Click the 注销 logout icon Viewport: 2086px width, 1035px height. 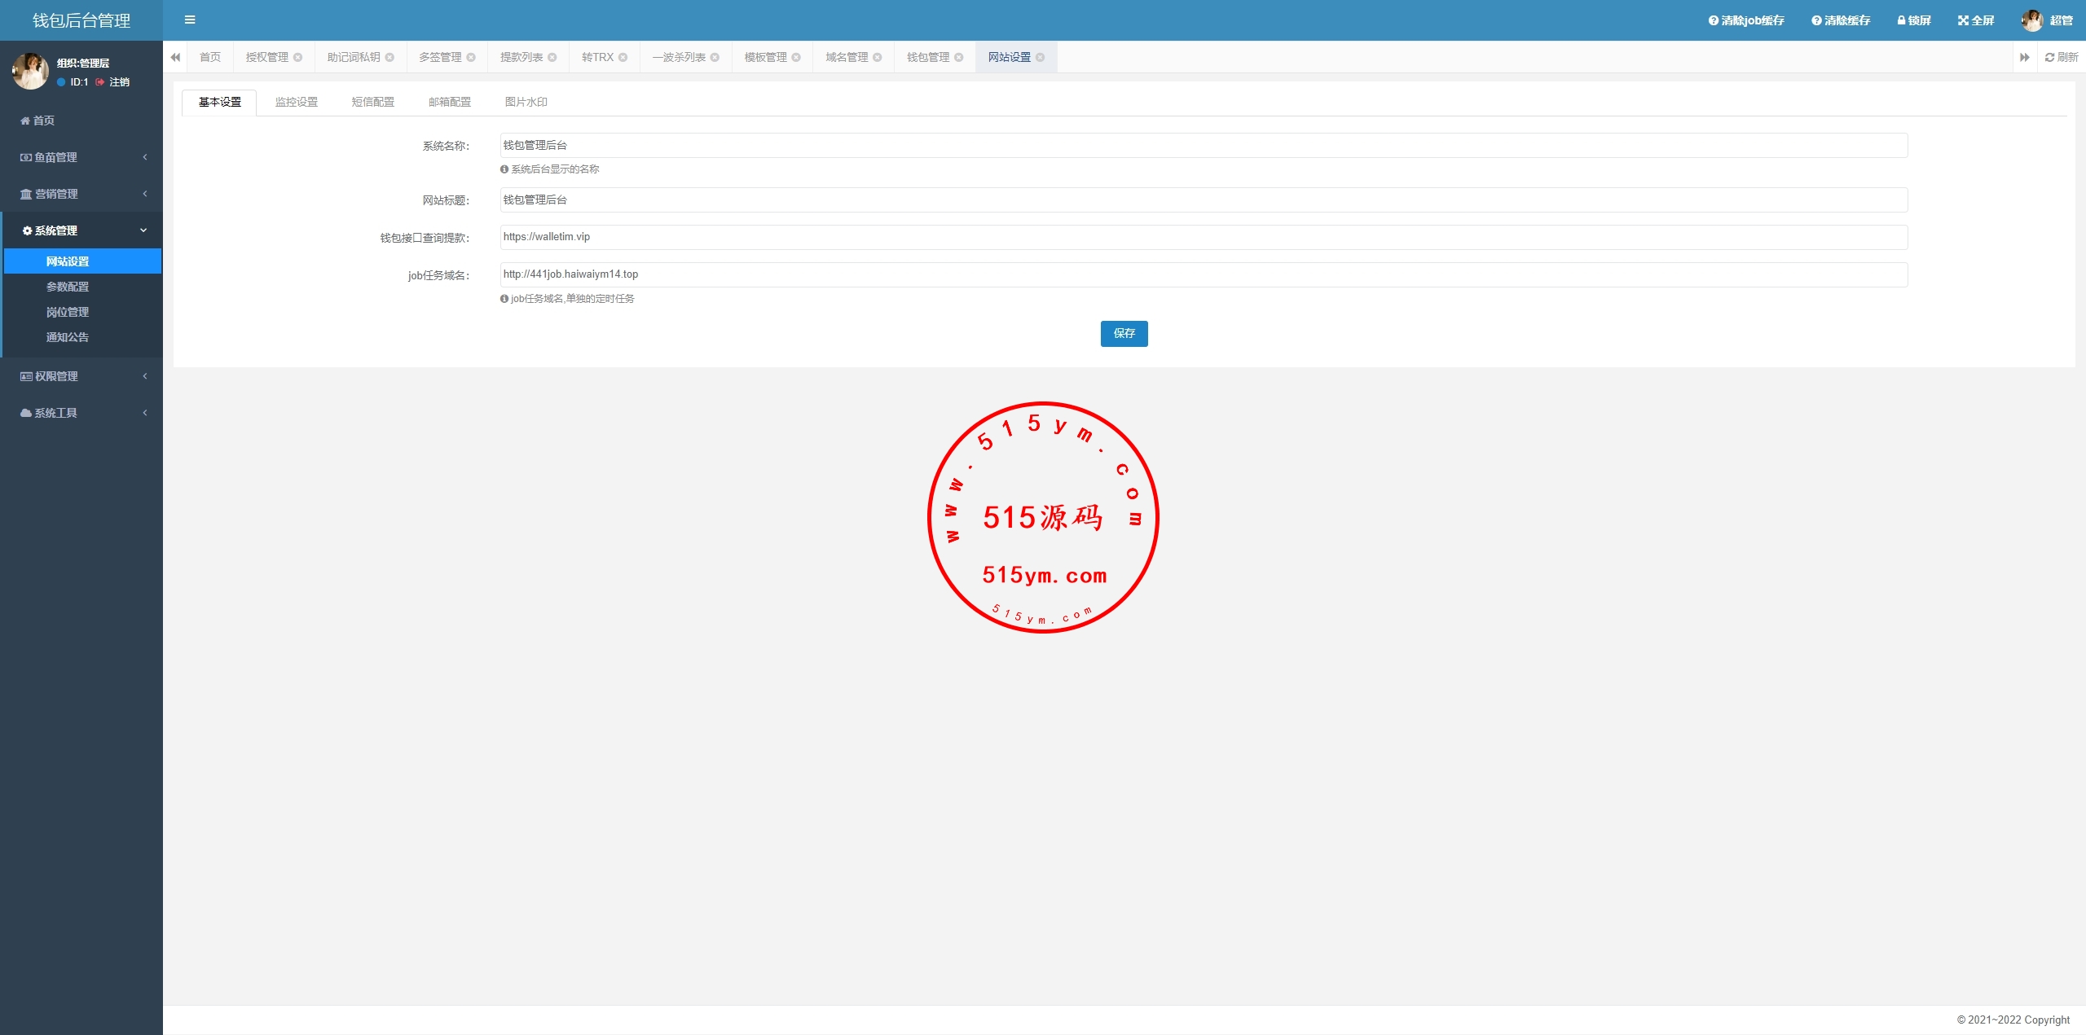[x=100, y=82]
